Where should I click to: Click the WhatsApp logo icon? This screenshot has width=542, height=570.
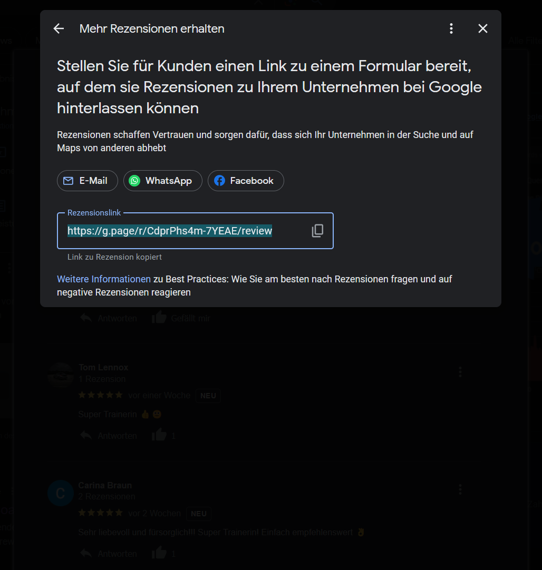pyautogui.click(x=134, y=181)
